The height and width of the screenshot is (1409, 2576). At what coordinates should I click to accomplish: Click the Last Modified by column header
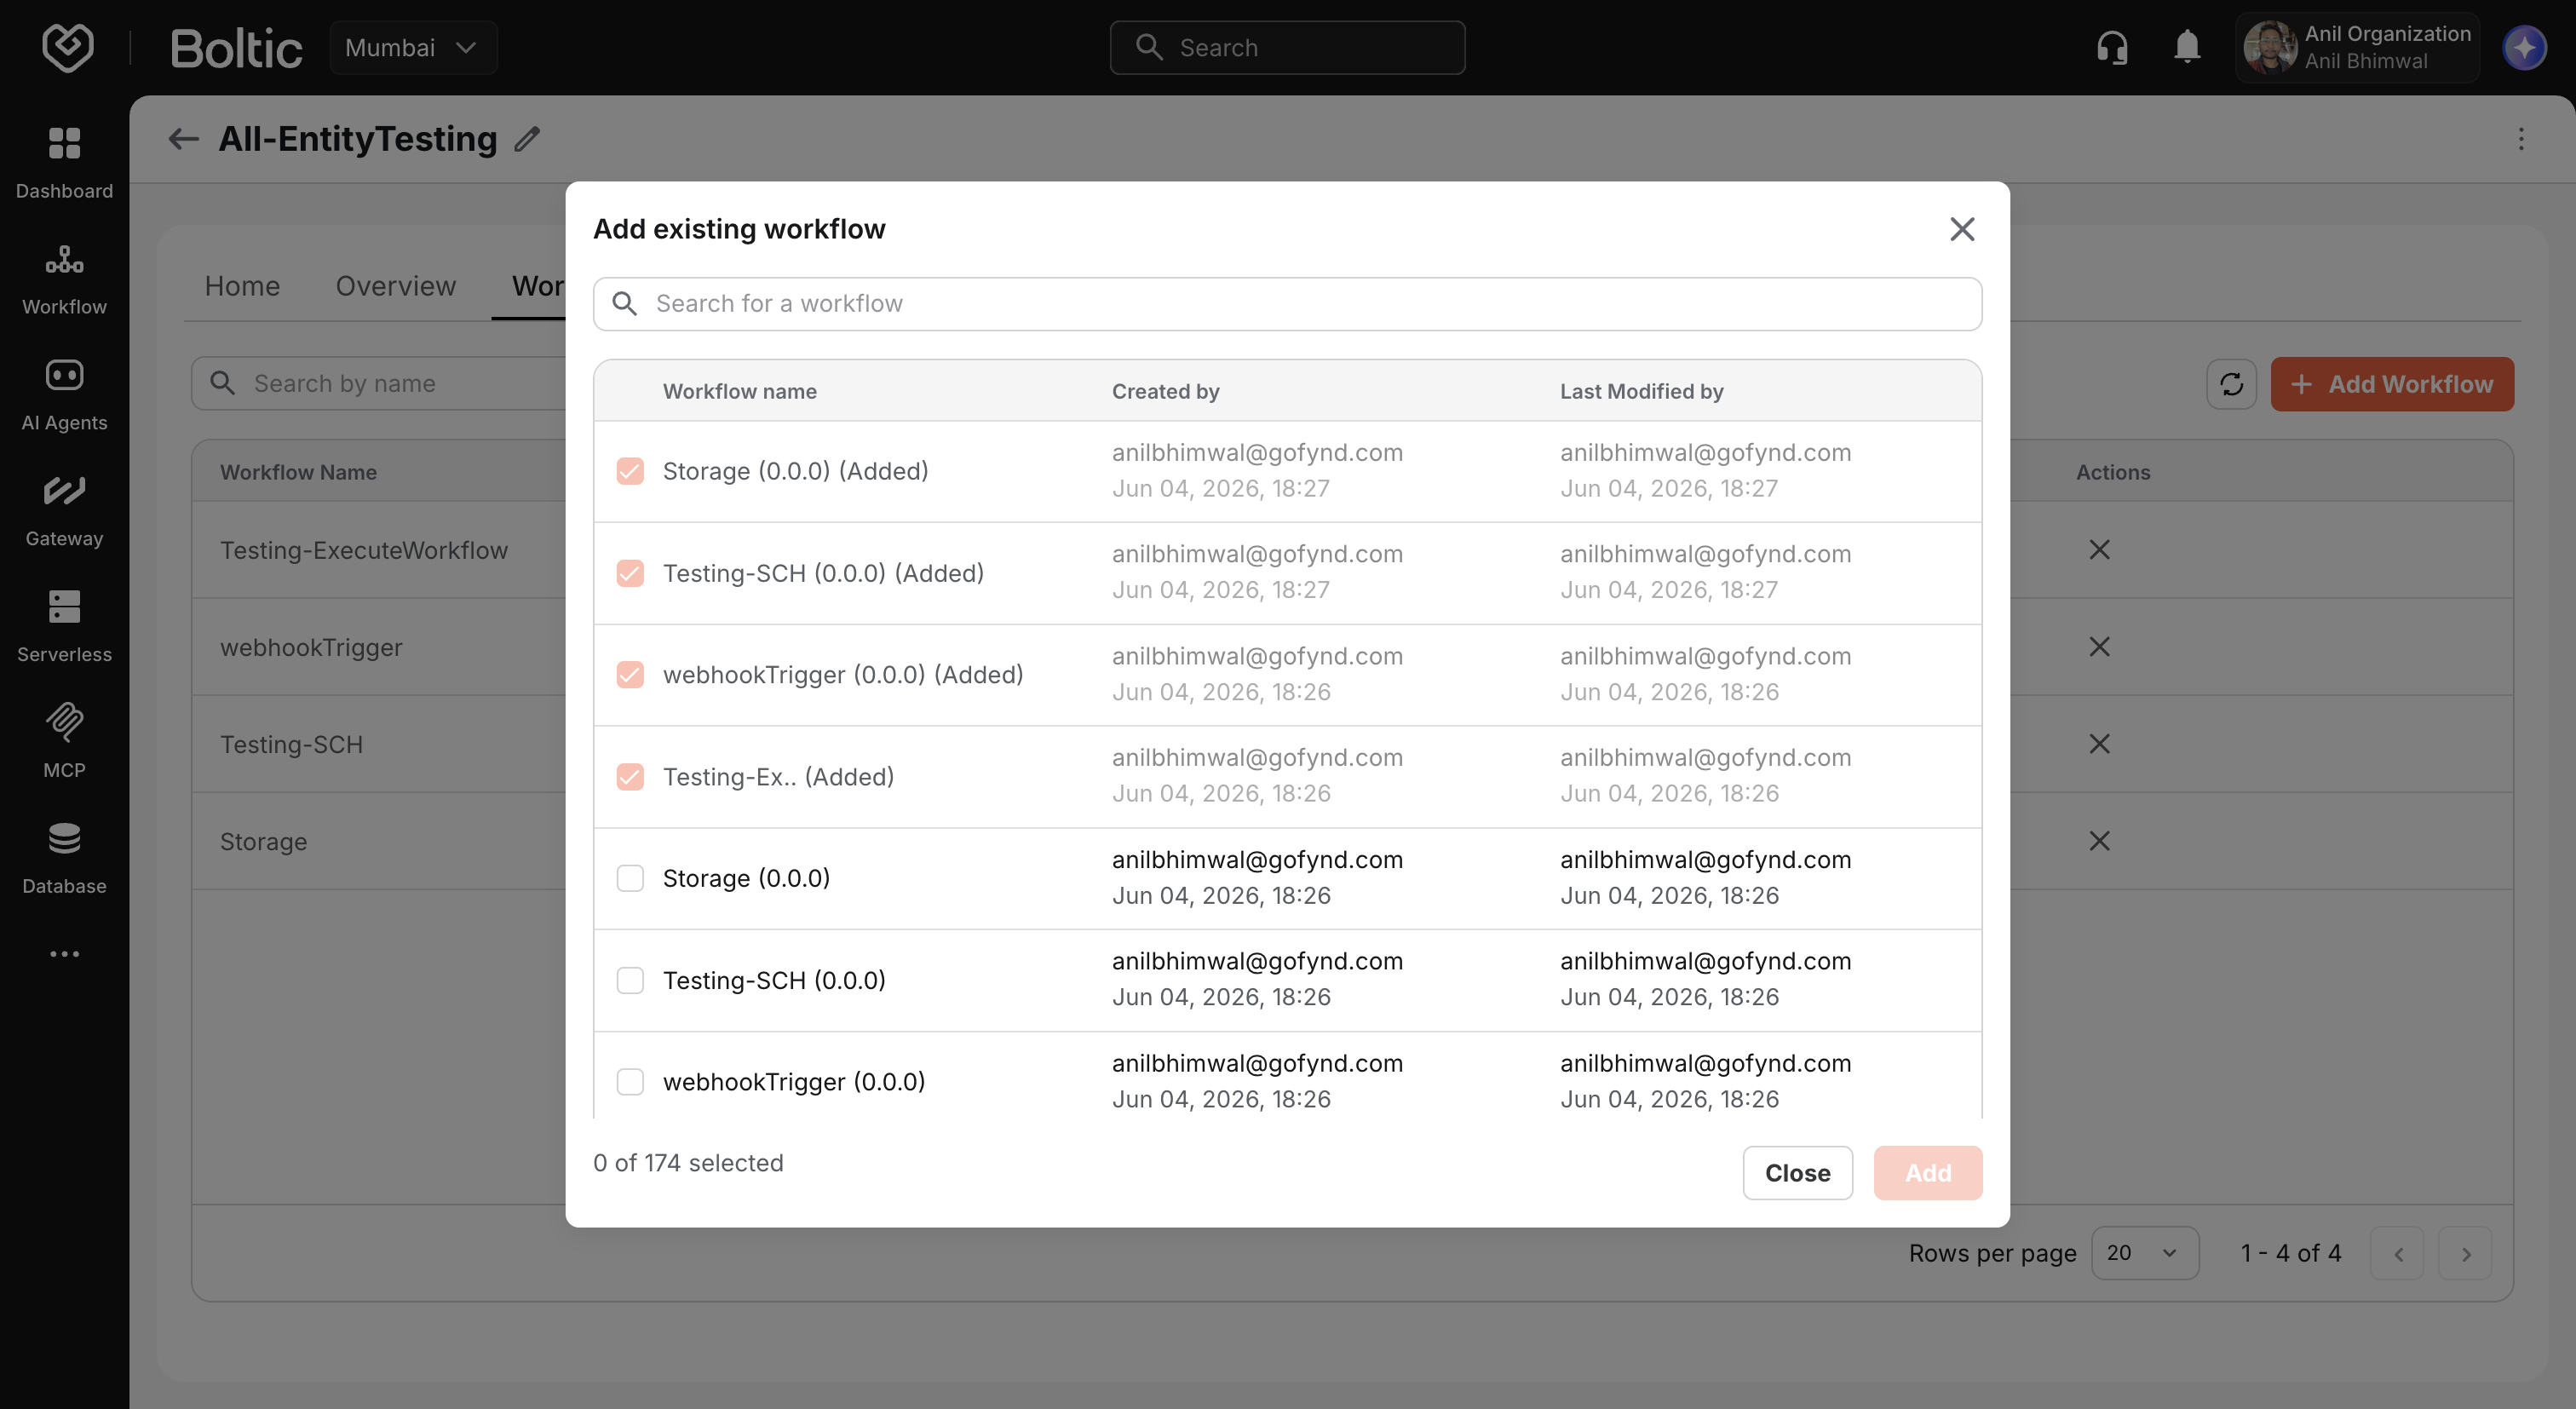[1641, 391]
